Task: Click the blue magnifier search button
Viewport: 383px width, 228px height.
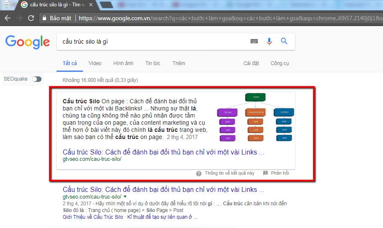Action: tap(284, 41)
